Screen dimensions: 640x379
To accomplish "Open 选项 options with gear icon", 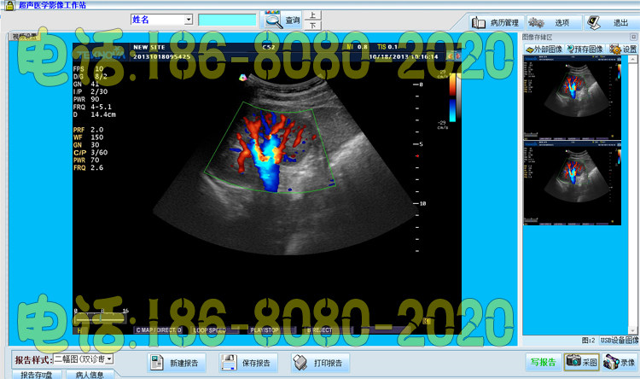I will click(554, 22).
